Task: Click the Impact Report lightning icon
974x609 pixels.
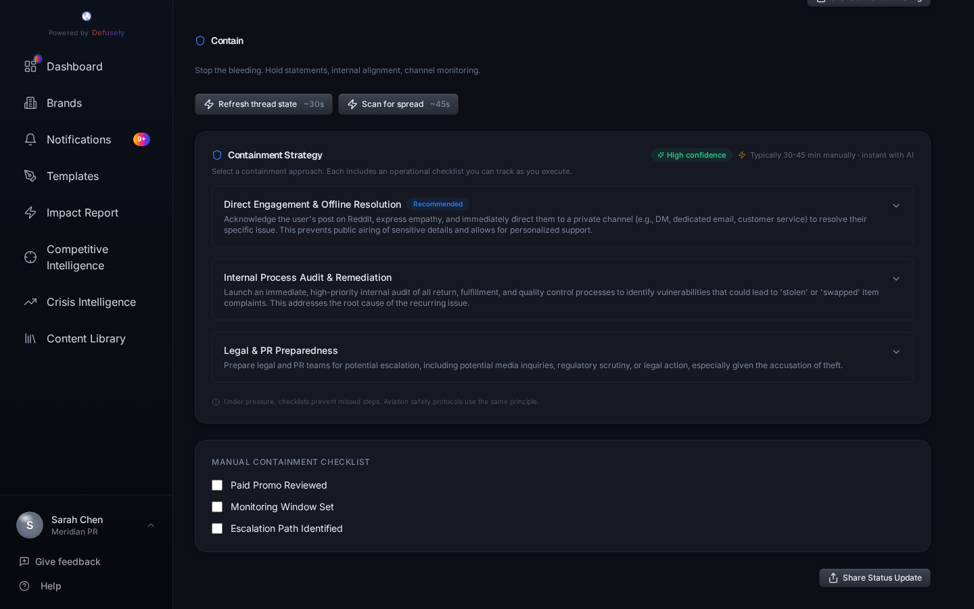Action: point(30,212)
